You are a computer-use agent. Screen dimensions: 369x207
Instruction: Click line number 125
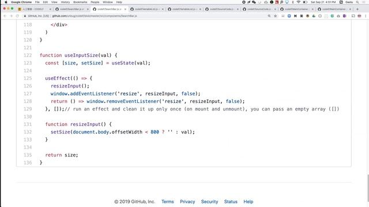click(x=28, y=78)
